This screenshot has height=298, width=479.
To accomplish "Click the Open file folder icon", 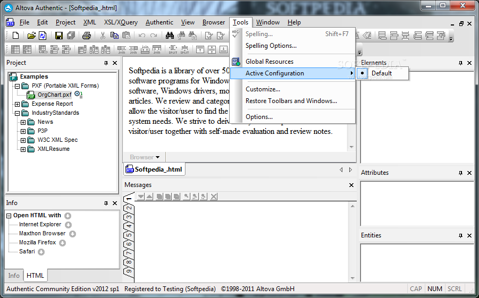I will click(31, 36).
